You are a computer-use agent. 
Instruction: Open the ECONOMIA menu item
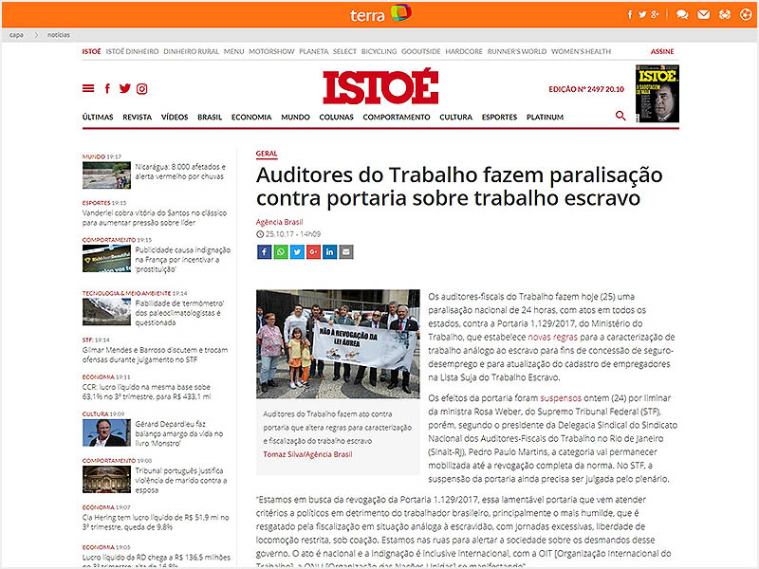point(251,117)
